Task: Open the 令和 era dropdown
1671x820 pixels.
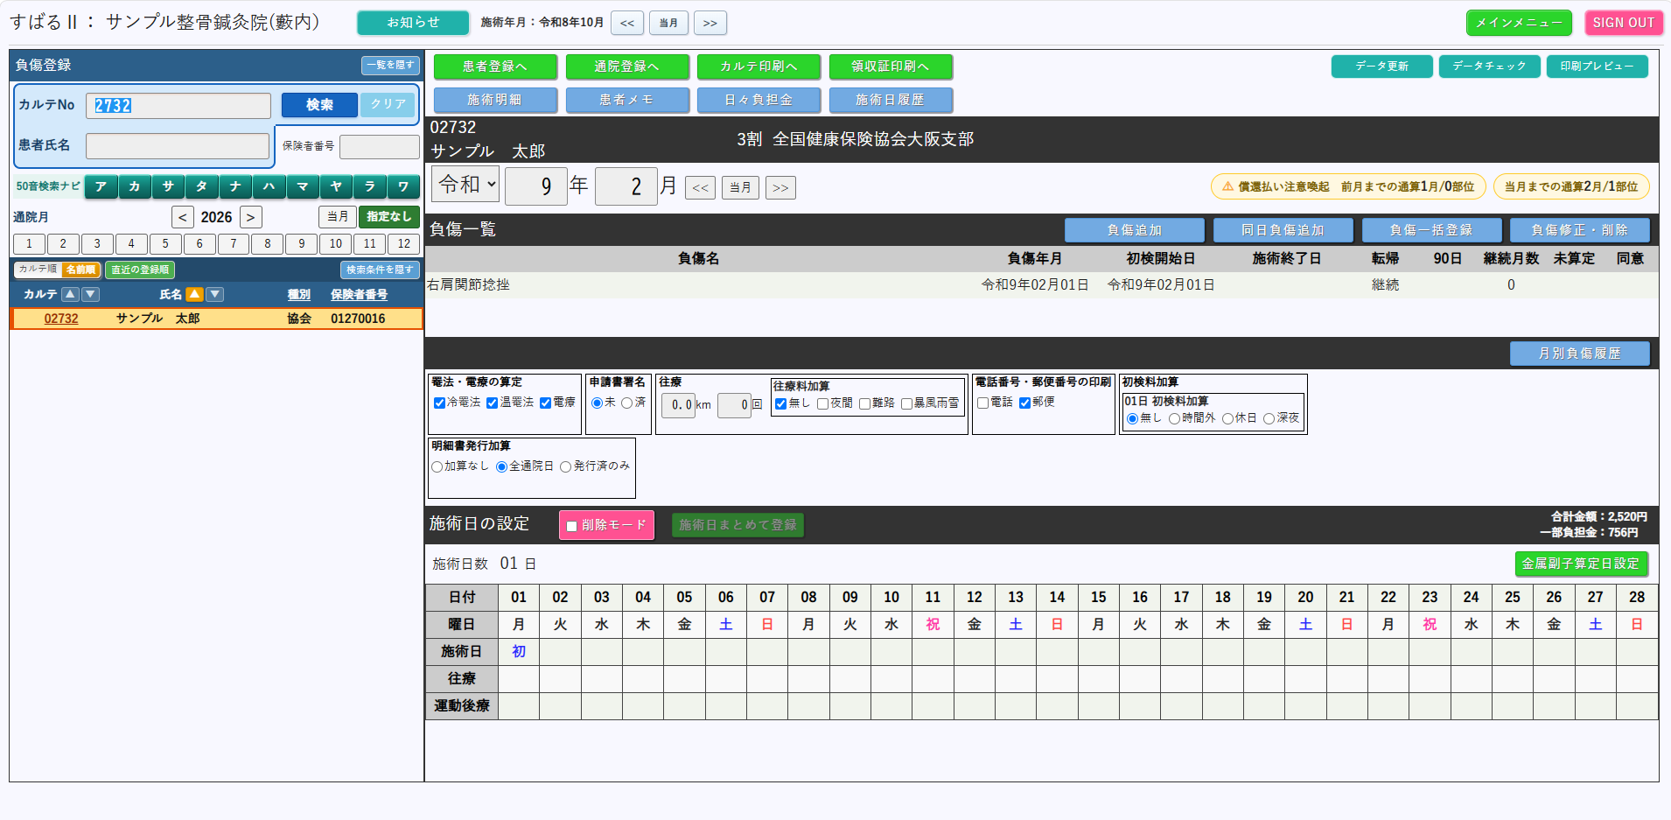Action: (x=466, y=184)
